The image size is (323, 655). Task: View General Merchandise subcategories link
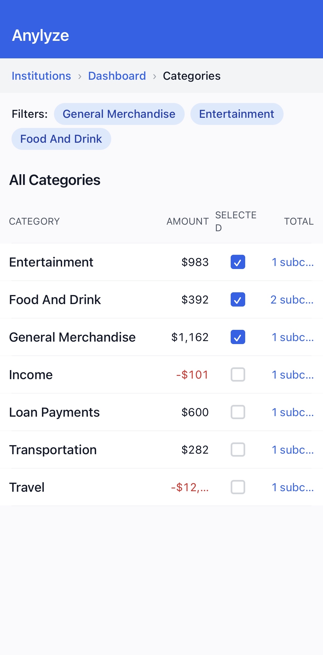click(293, 337)
